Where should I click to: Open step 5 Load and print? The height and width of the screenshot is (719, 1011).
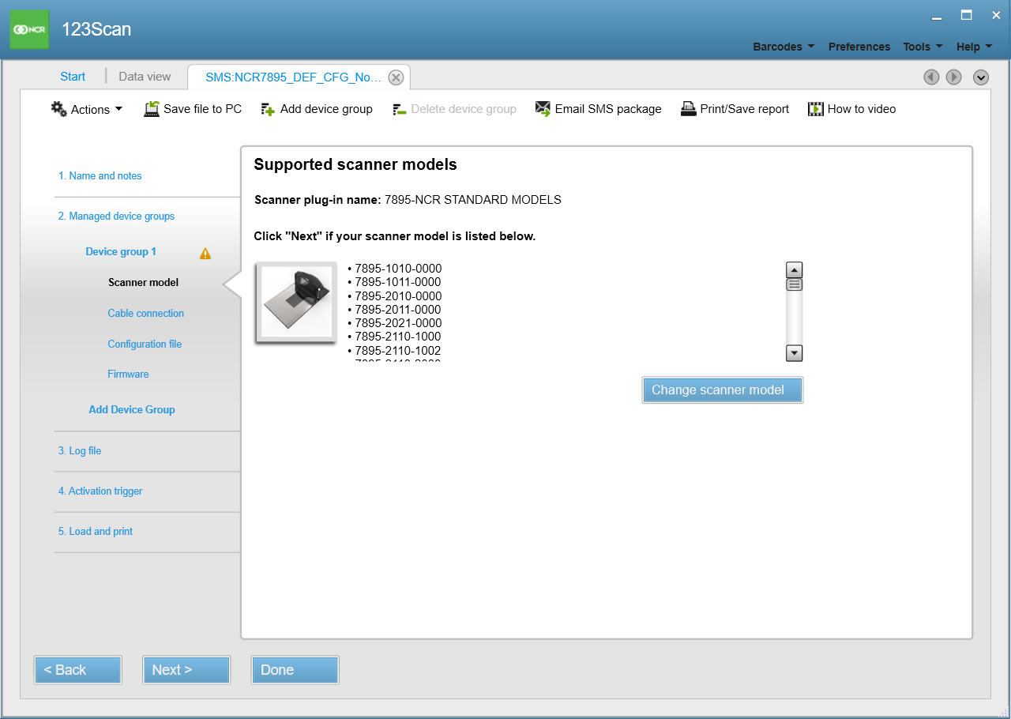coord(96,532)
